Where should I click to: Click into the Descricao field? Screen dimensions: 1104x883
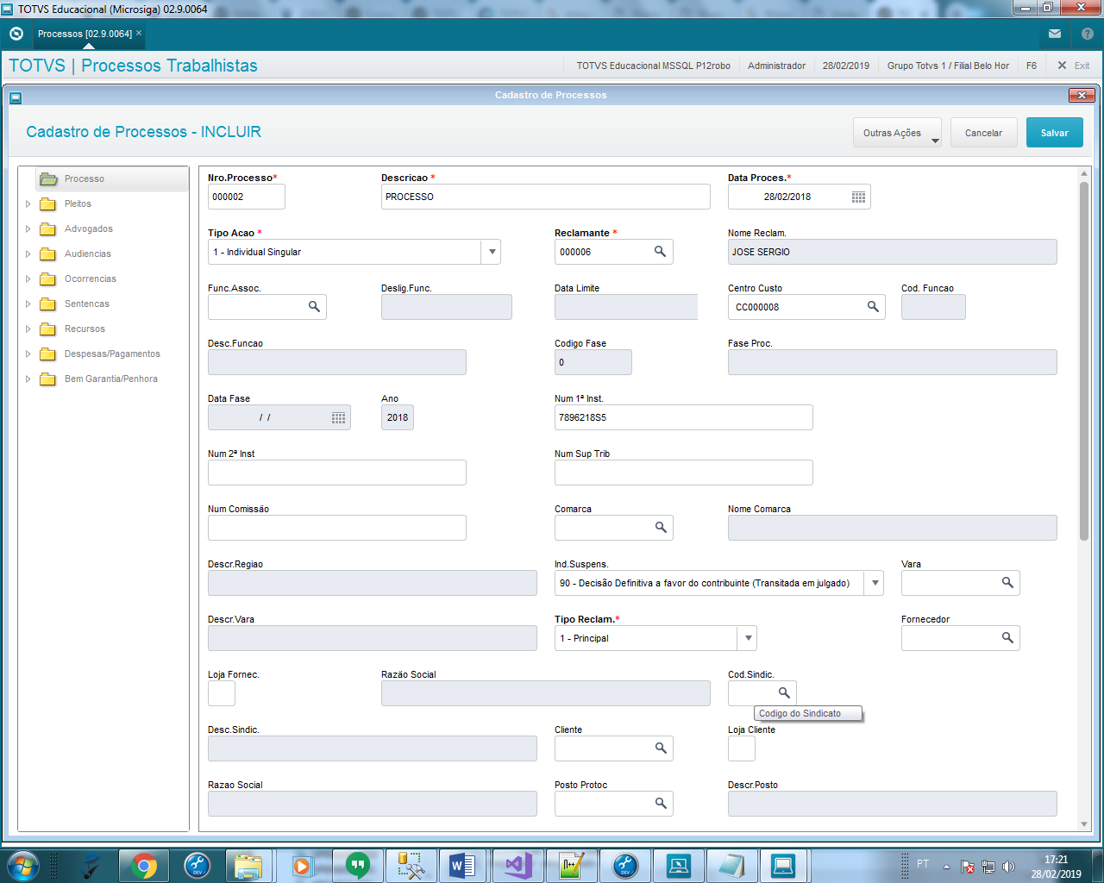[546, 197]
